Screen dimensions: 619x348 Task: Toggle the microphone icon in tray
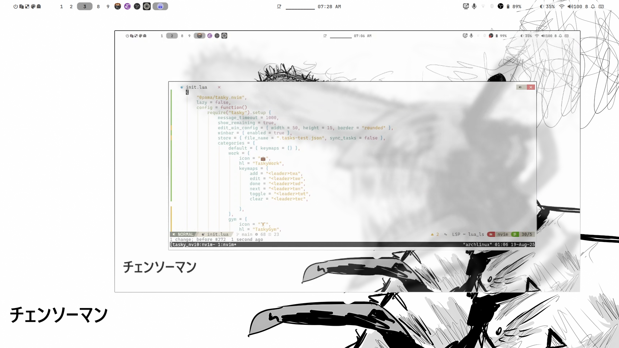tap(474, 6)
